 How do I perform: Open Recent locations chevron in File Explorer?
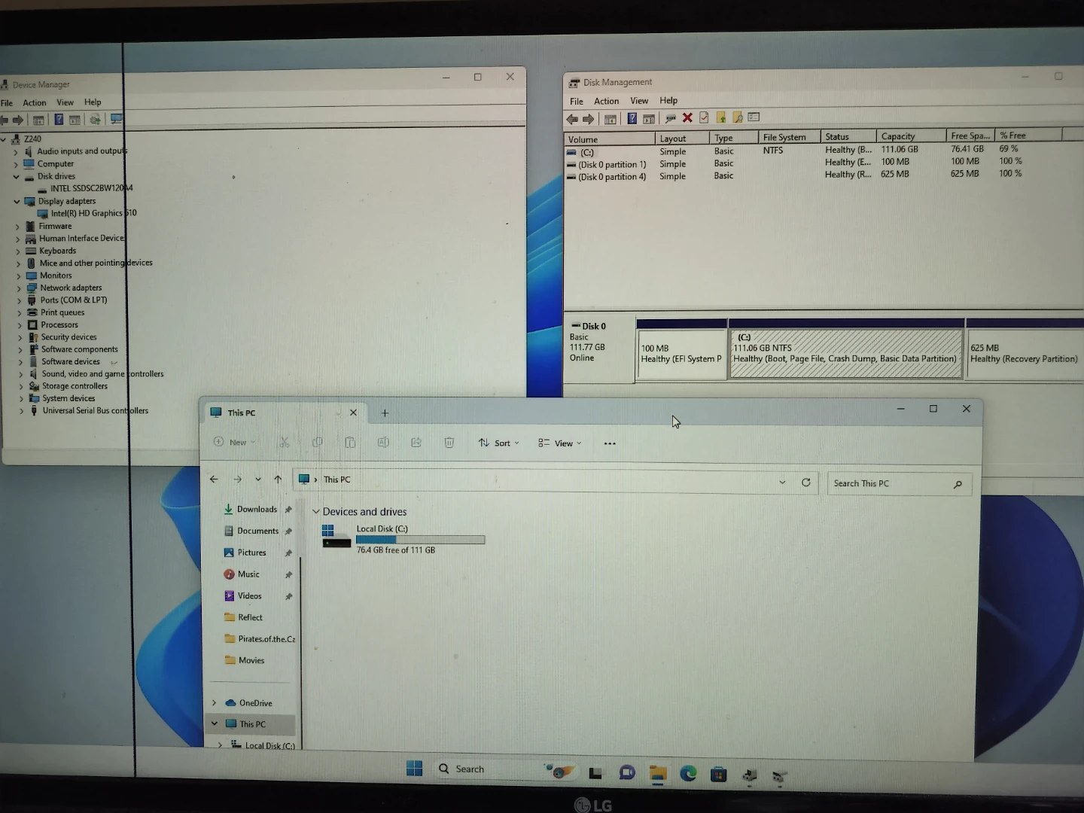(257, 480)
